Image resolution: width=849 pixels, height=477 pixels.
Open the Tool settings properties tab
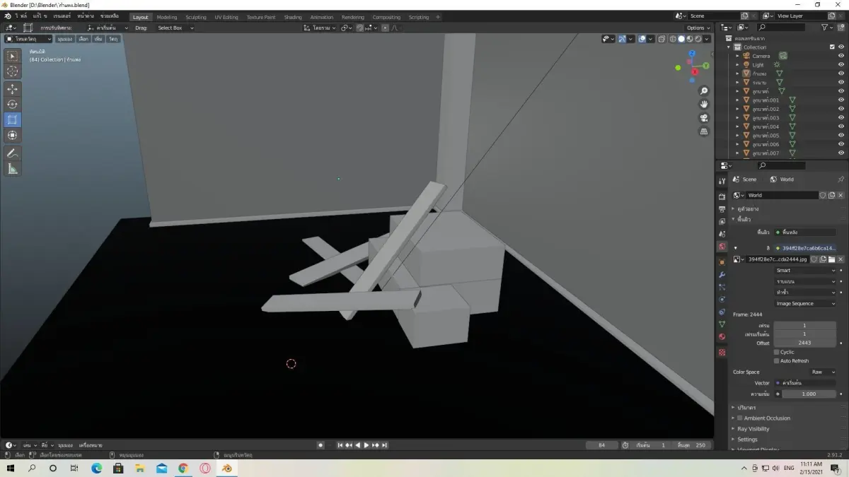[722, 181]
